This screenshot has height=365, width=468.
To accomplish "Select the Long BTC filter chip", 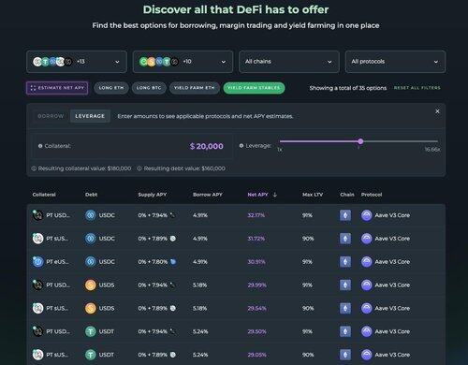I will [149, 88].
